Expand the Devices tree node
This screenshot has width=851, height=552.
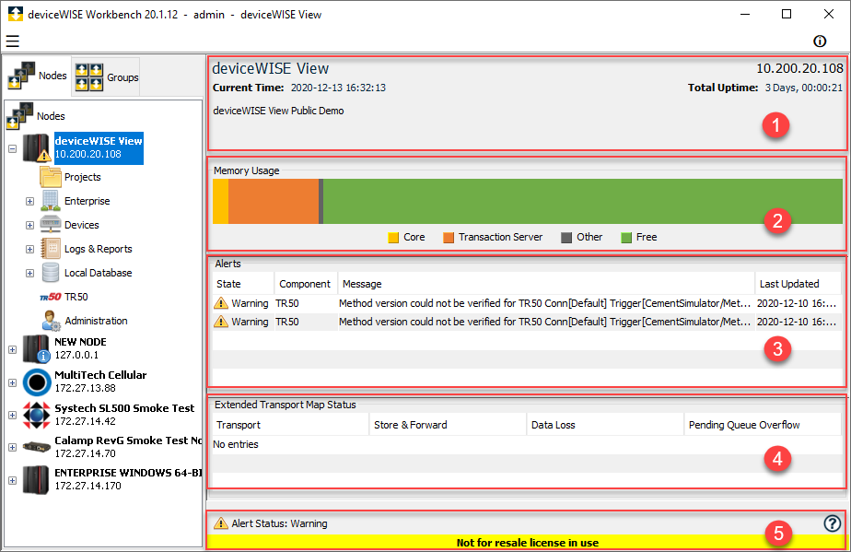tap(29, 225)
